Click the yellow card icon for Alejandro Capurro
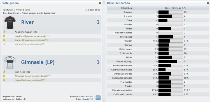Image resolution: width=210 pixels, height=102 pixels. point(4,76)
